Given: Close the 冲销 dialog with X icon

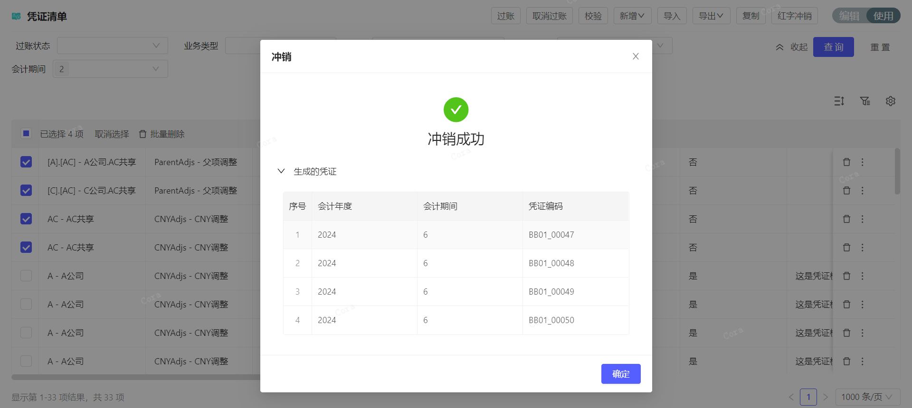Looking at the screenshot, I should 636,56.
